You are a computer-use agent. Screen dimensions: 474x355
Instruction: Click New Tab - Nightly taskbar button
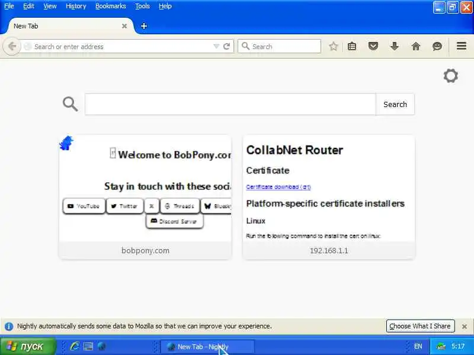click(207, 347)
